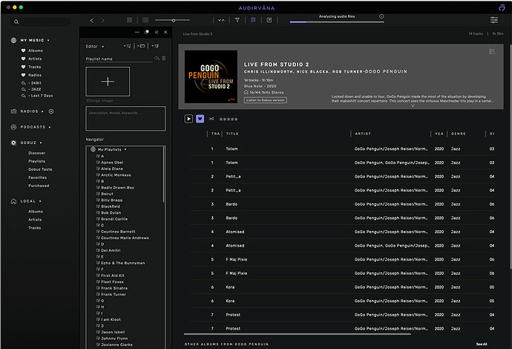This screenshot has height=349, width=512.
Task: Open the sort order control
Action: pos(221,20)
